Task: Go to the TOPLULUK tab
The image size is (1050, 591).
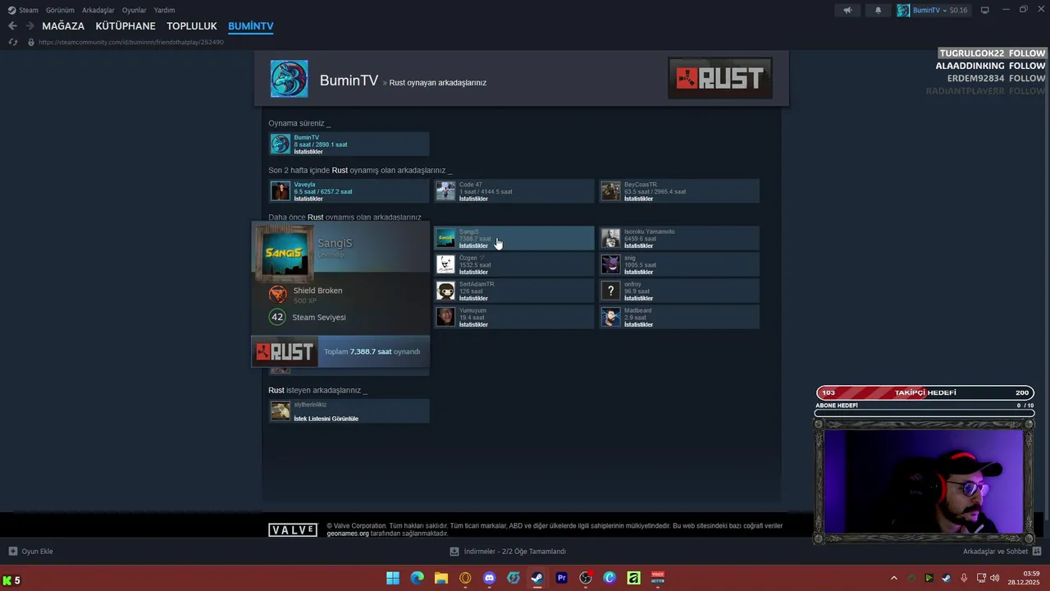Action: click(x=192, y=26)
